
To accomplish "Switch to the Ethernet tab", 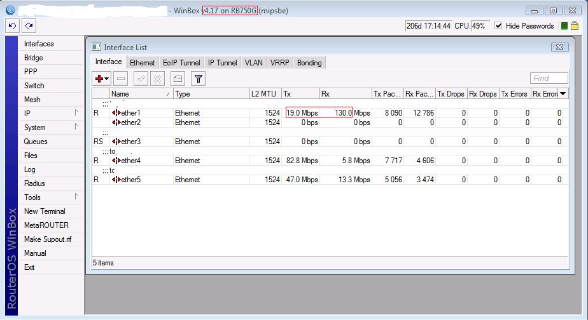I will [x=142, y=63].
